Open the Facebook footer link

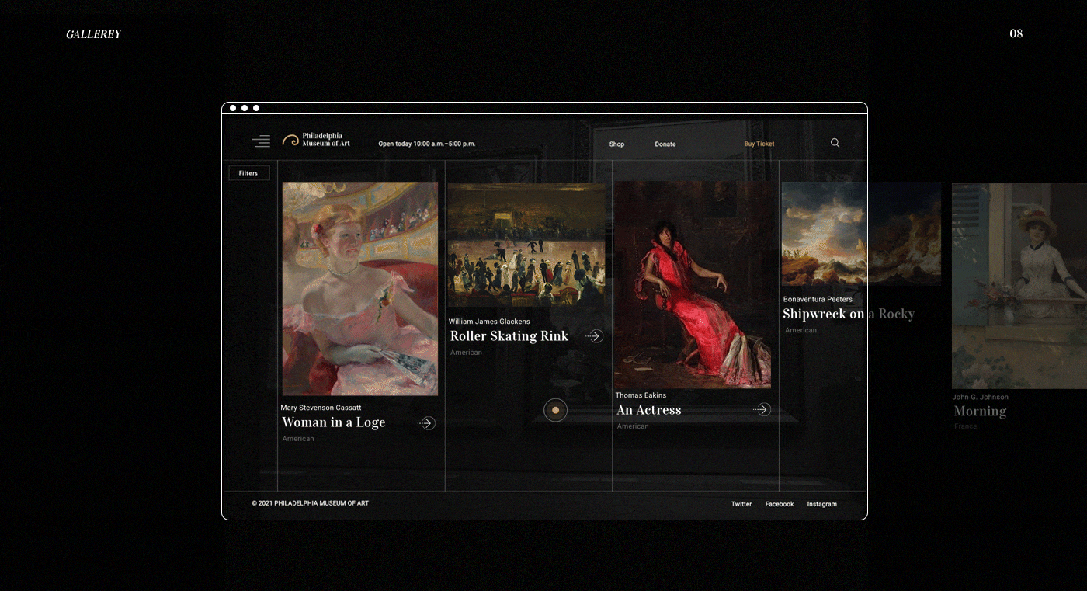pyautogui.click(x=780, y=504)
